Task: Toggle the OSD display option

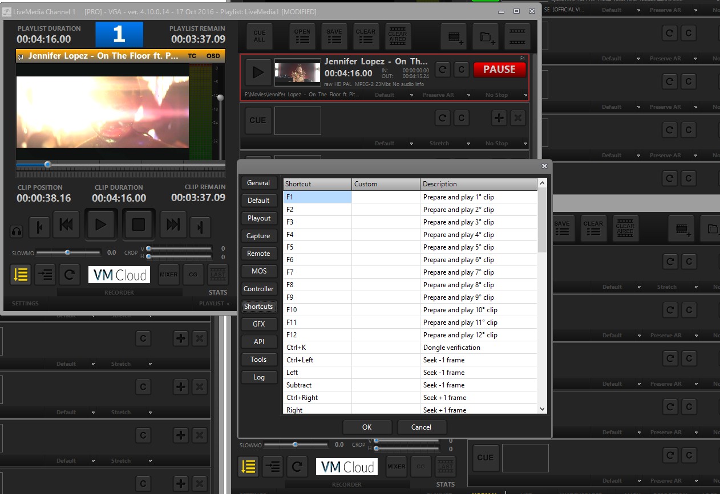Action: coord(213,56)
